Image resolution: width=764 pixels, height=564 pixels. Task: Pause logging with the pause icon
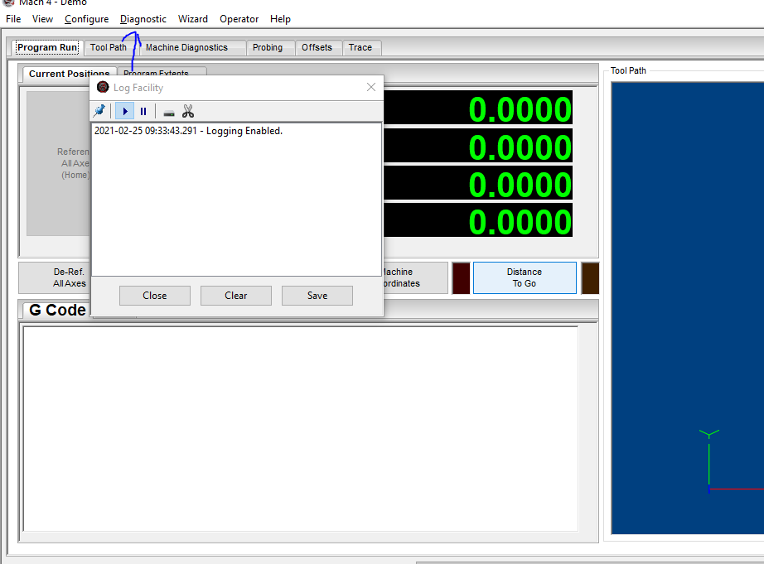(x=143, y=111)
